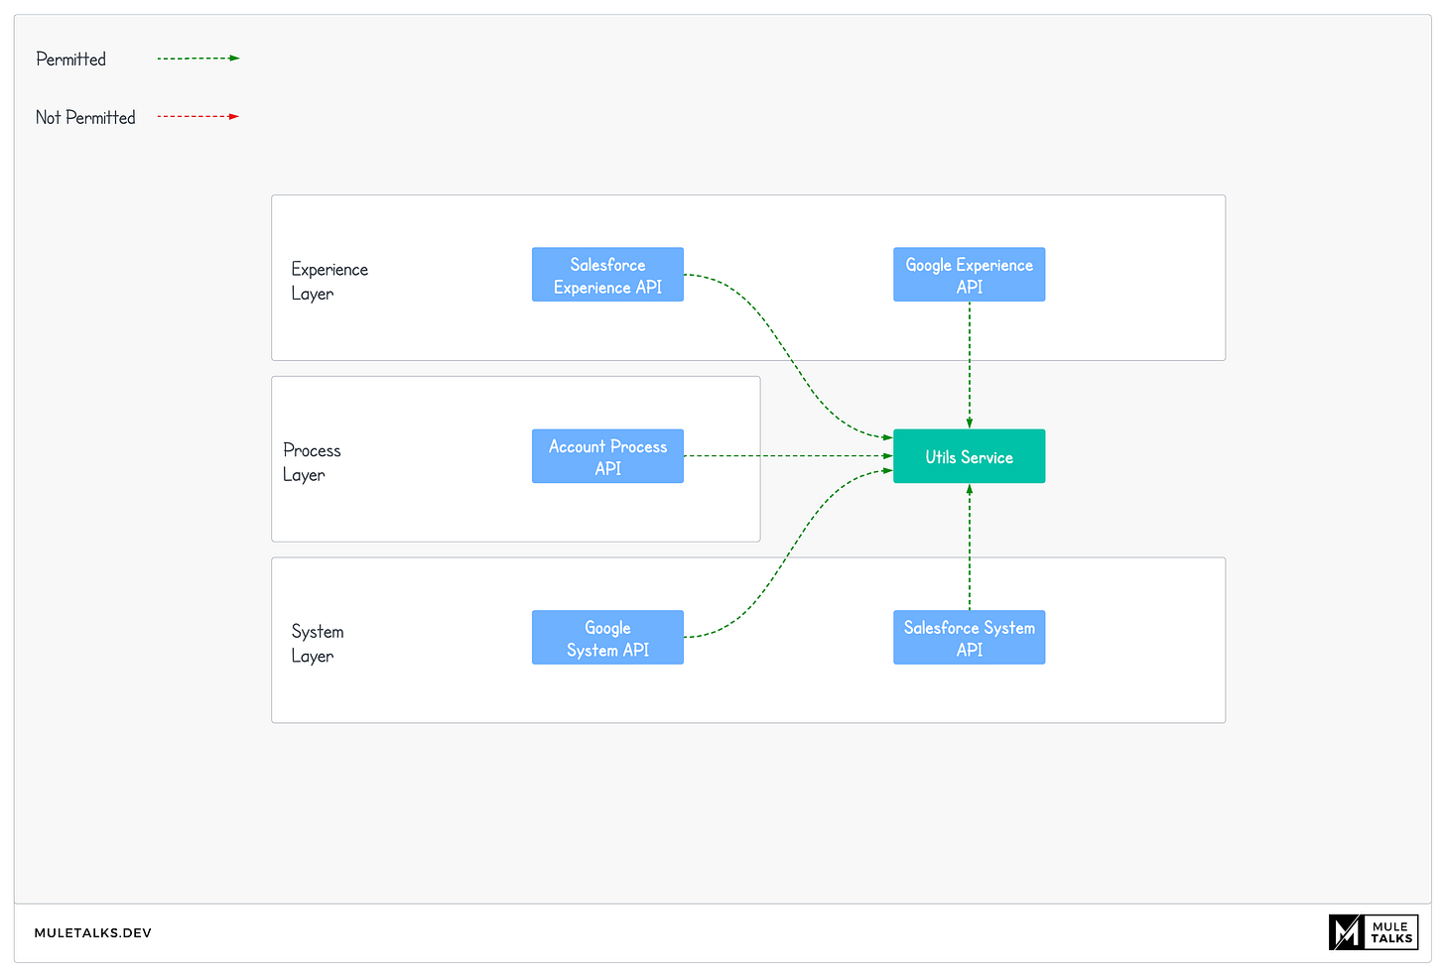Select the Salesforce Experience API box
Viewport: 1445px width, 977px height.
[607, 275]
